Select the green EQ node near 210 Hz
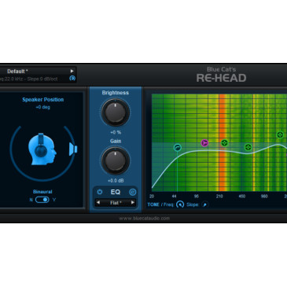Image resolution: width=287 pixels, height=287 pixels. (224, 143)
